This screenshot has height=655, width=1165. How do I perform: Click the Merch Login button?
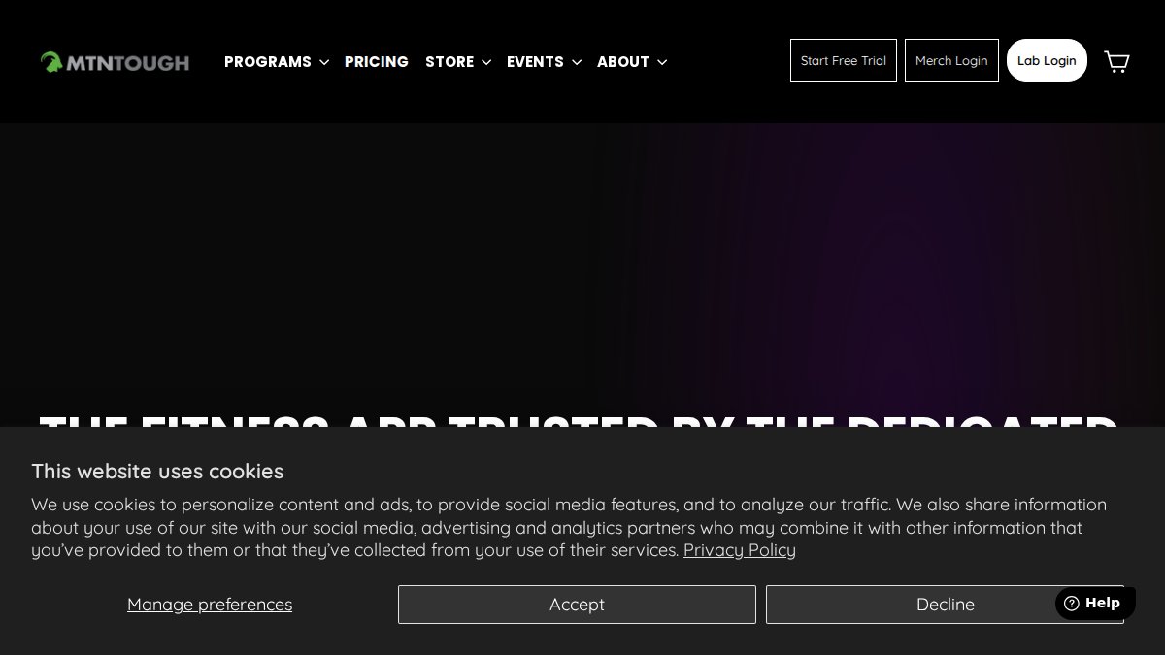pyautogui.click(x=951, y=60)
